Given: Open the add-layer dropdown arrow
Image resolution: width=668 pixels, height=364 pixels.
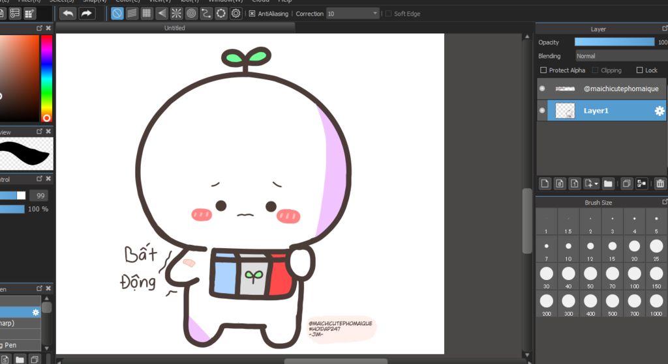Looking at the screenshot, I should (x=596, y=184).
